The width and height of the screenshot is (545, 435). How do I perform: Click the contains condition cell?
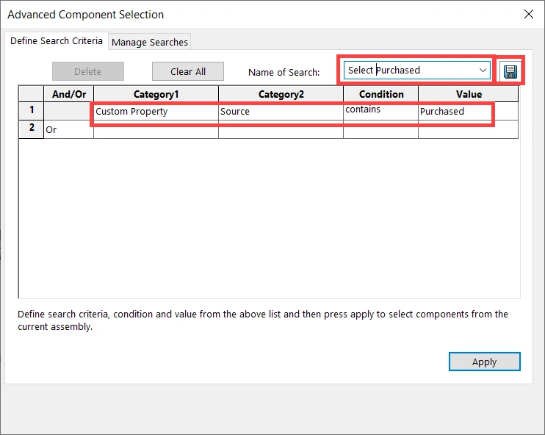click(380, 111)
